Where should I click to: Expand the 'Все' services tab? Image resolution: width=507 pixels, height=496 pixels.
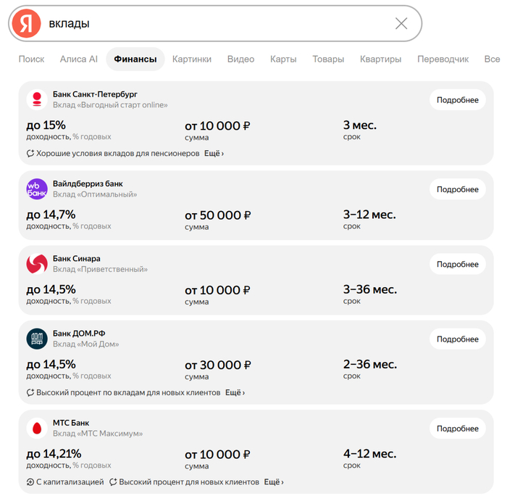pyautogui.click(x=492, y=59)
